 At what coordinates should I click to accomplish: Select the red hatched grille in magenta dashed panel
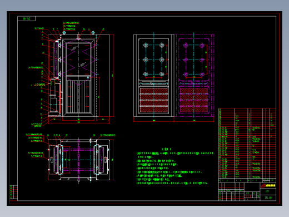pos(194,100)
